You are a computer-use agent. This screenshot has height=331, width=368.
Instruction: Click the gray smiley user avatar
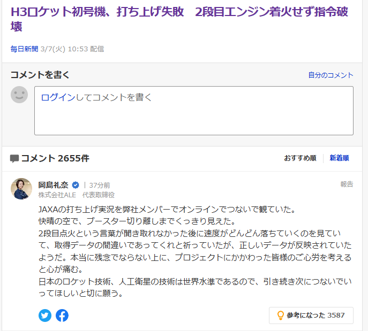[19, 95]
